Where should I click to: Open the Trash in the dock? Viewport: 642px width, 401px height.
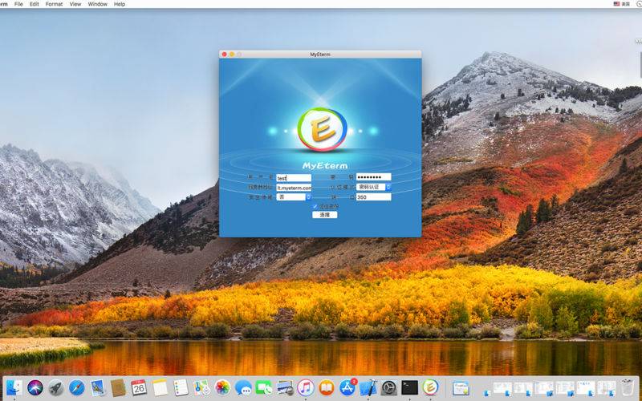pyautogui.click(x=627, y=387)
